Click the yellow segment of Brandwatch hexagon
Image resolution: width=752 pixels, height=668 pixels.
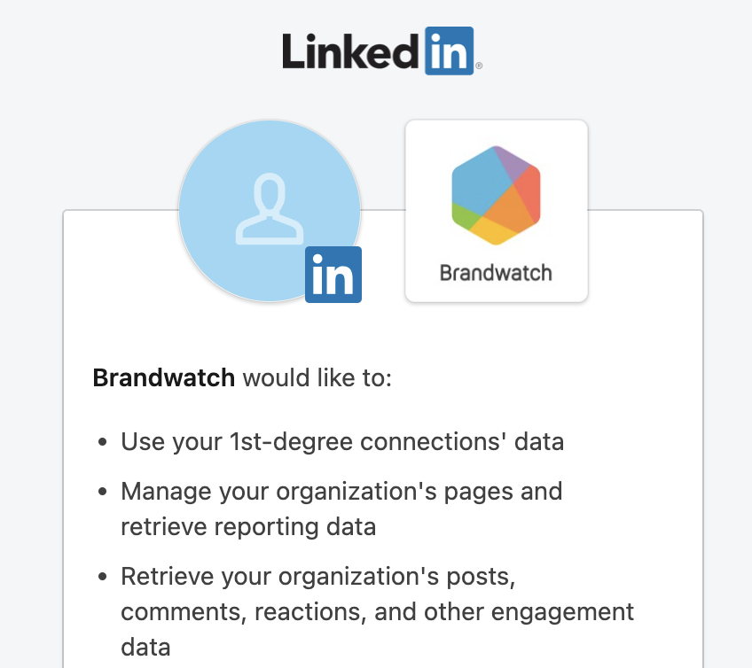495,231
